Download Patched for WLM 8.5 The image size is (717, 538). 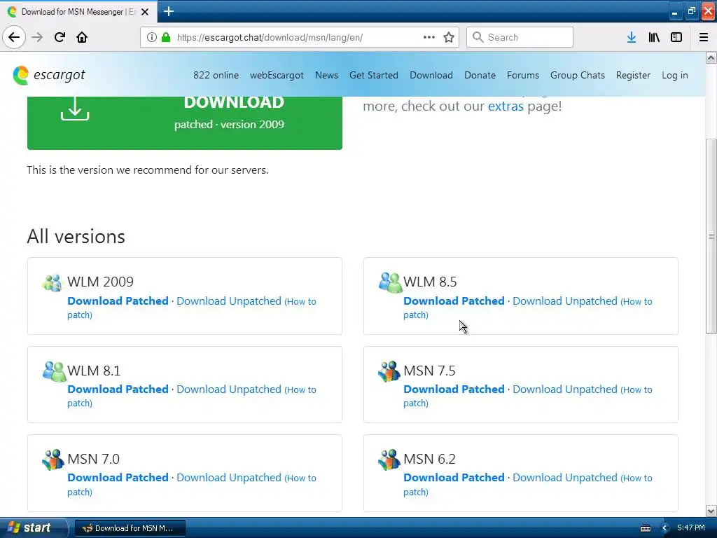tap(454, 301)
